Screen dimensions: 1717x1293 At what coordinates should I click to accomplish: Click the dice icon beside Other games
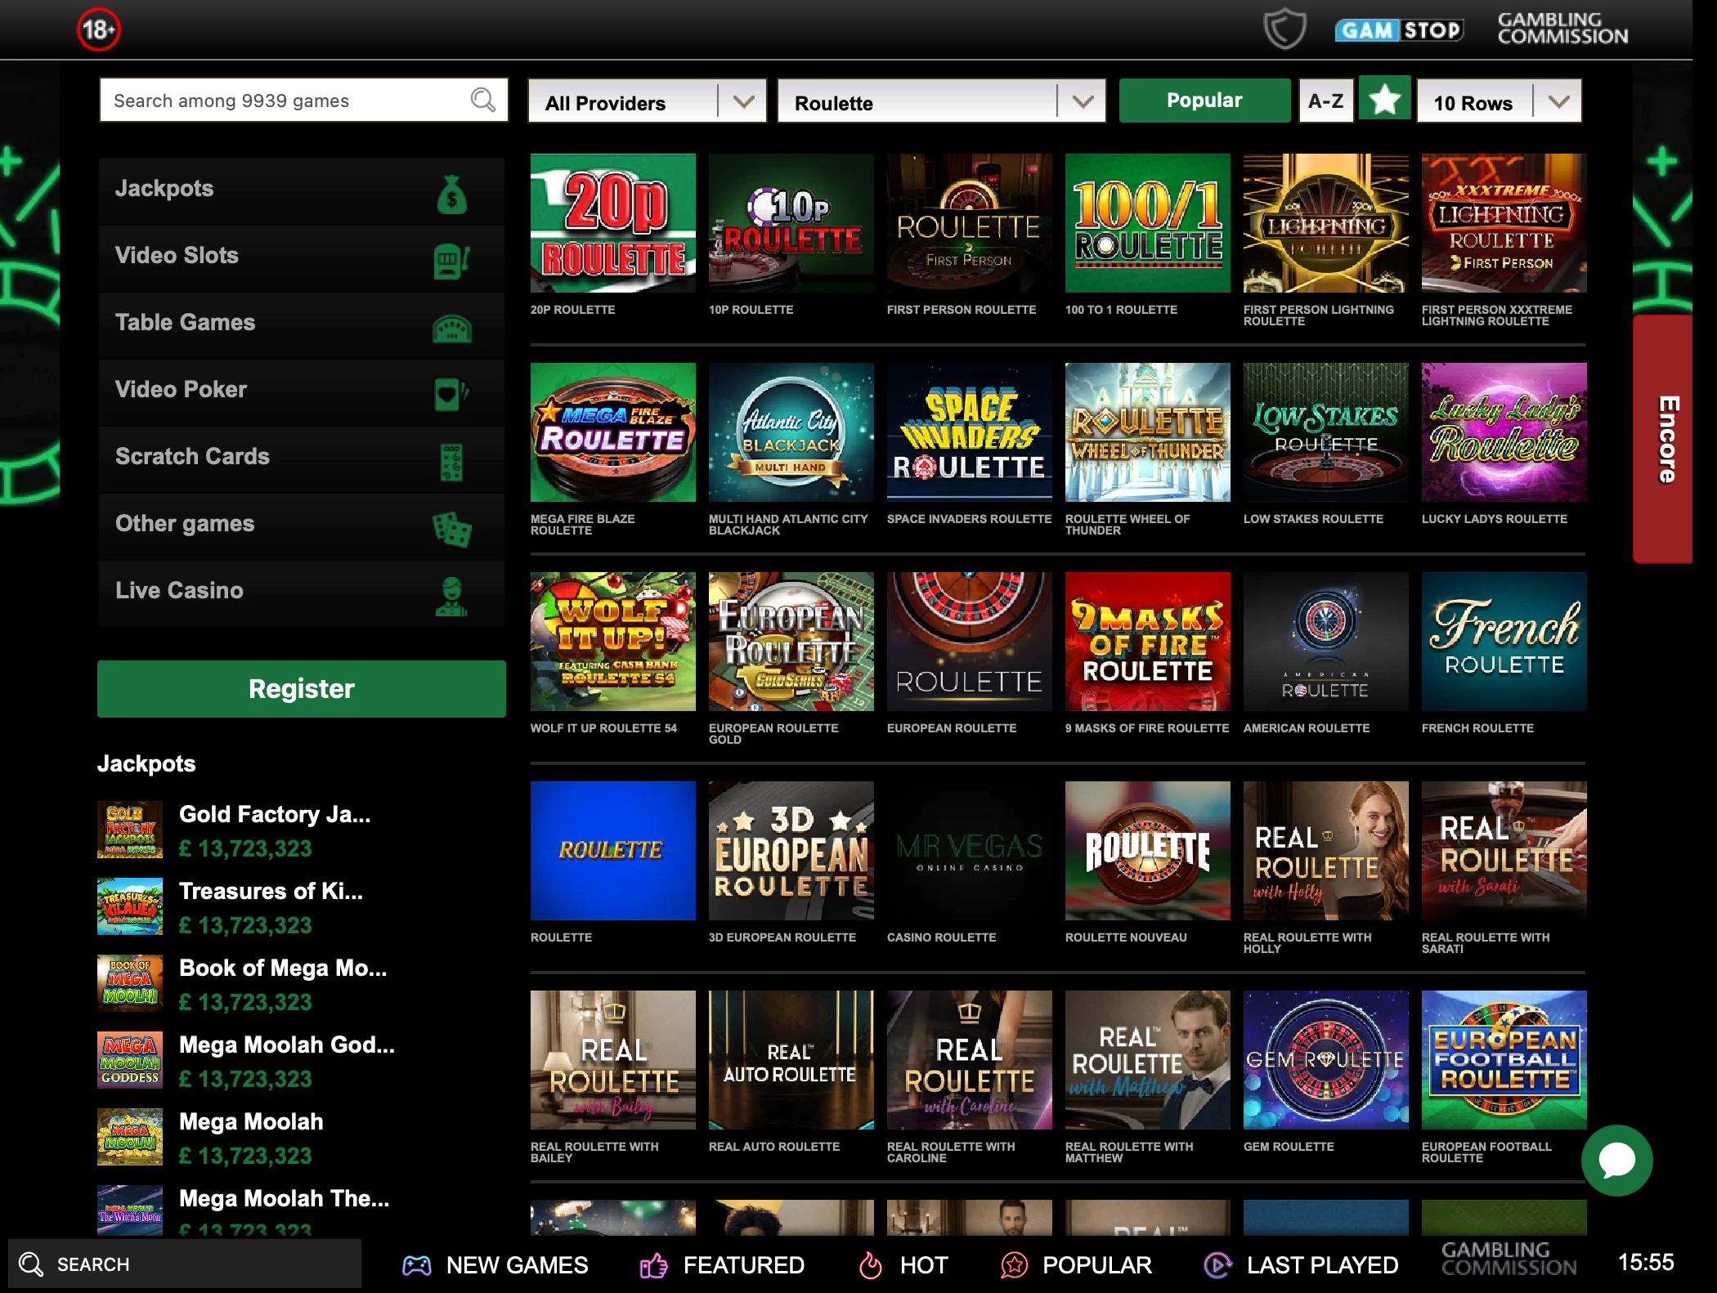452,528
